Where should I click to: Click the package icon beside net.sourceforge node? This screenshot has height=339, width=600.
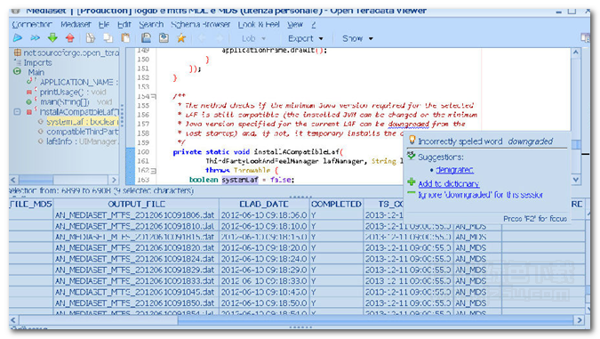(x=17, y=52)
